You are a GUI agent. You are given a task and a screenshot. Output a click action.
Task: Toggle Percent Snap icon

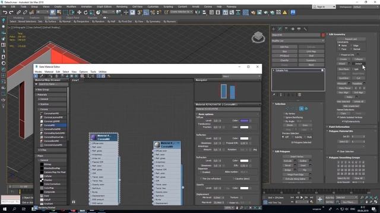[x=153, y=12]
